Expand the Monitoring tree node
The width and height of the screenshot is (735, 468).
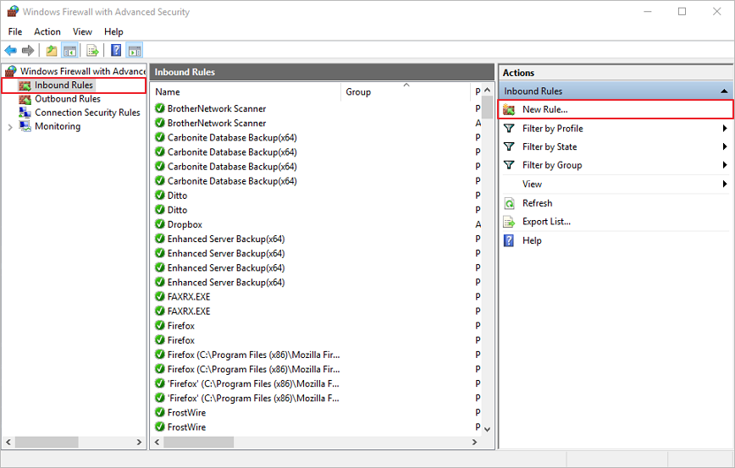pyautogui.click(x=10, y=127)
